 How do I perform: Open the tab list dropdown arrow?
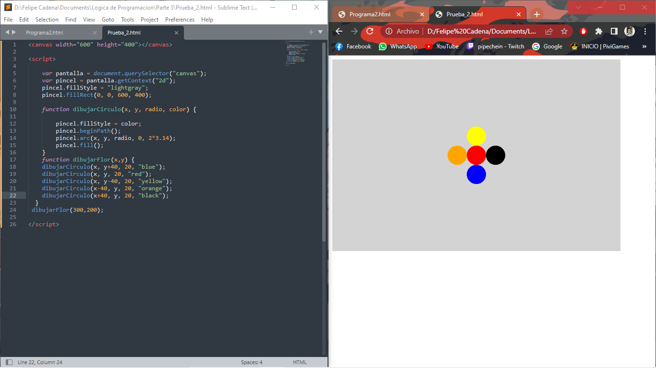pos(320,32)
